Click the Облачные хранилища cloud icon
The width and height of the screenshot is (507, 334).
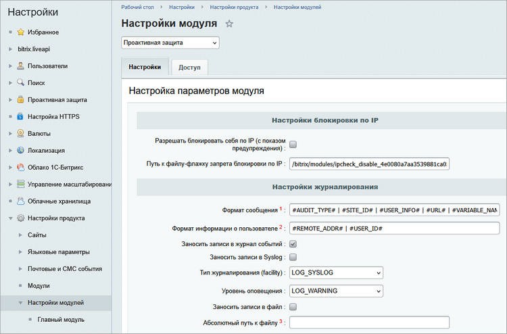pos(21,201)
